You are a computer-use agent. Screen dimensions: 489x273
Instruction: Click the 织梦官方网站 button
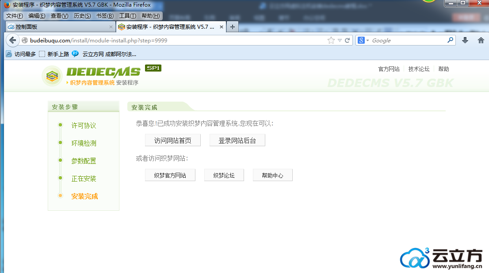(170, 175)
